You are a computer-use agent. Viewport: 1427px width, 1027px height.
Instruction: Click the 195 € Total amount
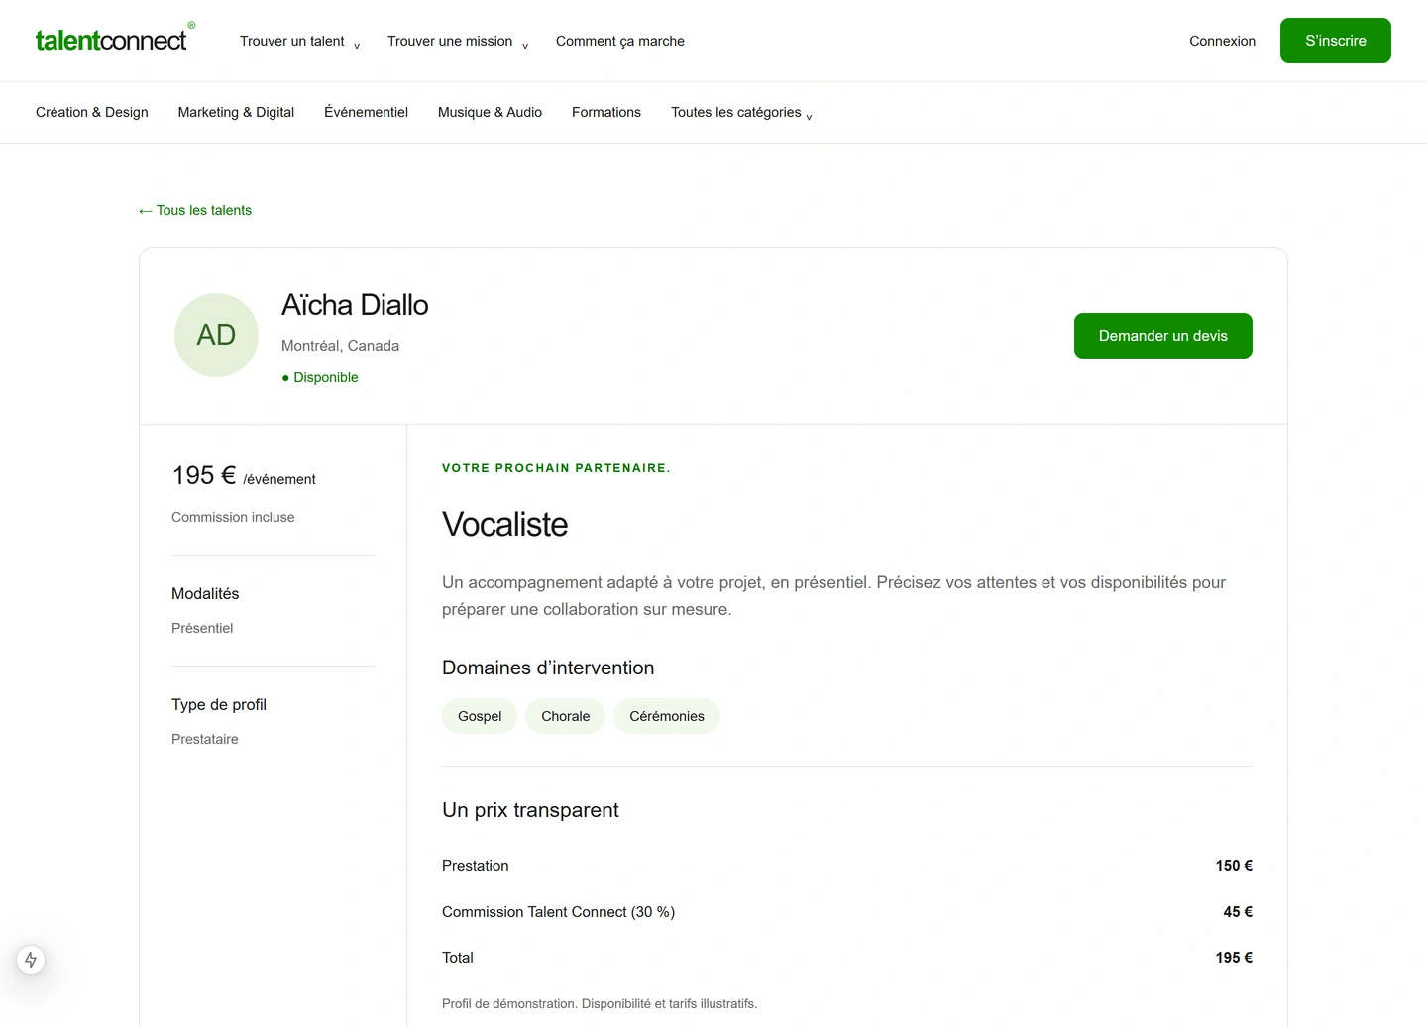[x=1234, y=958]
